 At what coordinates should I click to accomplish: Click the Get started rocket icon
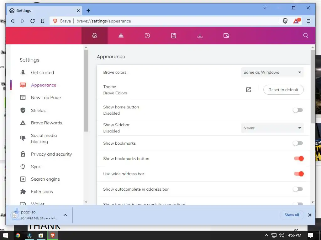point(23,72)
